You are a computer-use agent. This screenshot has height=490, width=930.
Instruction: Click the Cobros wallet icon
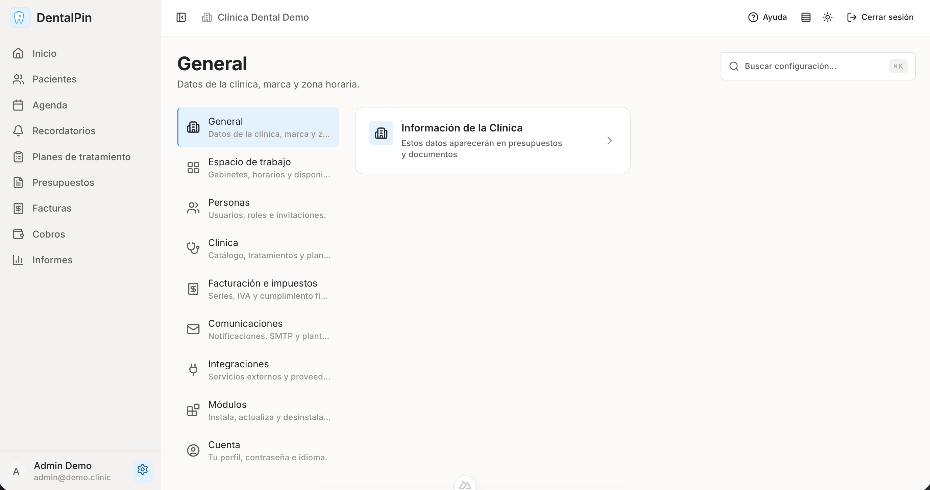tap(18, 234)
